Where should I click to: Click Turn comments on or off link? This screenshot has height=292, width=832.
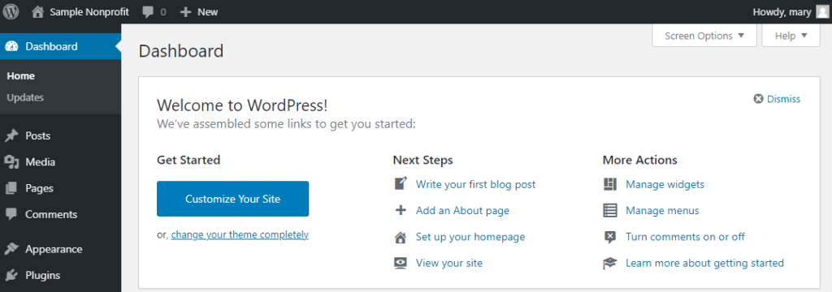(685, 237)
